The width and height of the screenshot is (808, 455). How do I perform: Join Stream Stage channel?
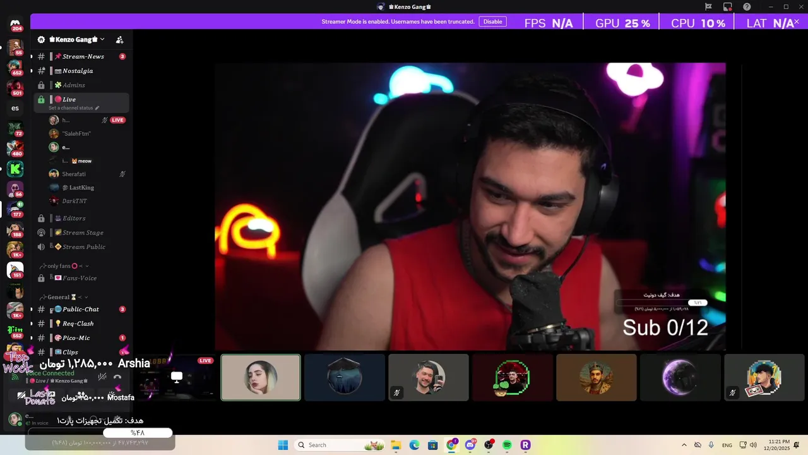click(x=81, y=233)
